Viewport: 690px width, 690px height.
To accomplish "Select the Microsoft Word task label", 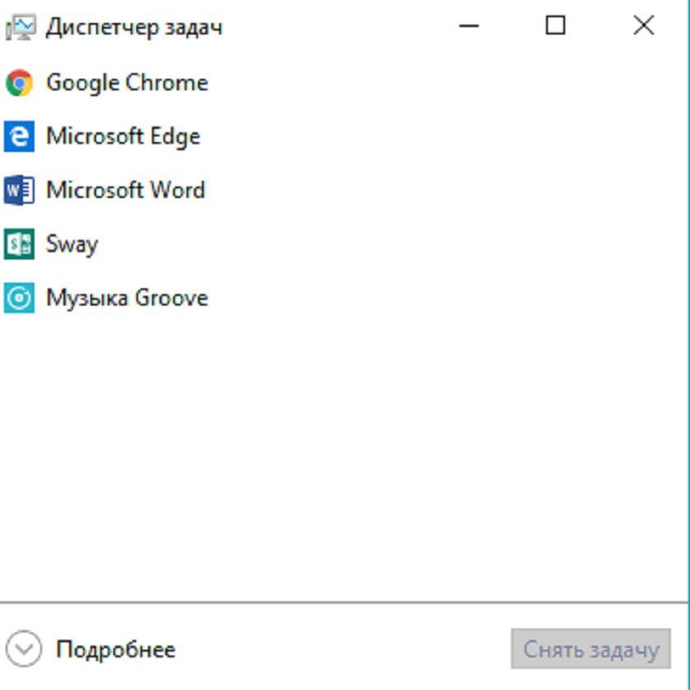I will tap(126, 191).
